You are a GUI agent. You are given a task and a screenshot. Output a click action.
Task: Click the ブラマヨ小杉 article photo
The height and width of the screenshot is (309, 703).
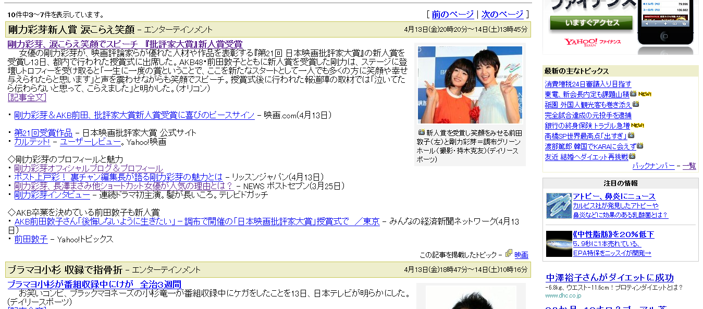point(471,297)
